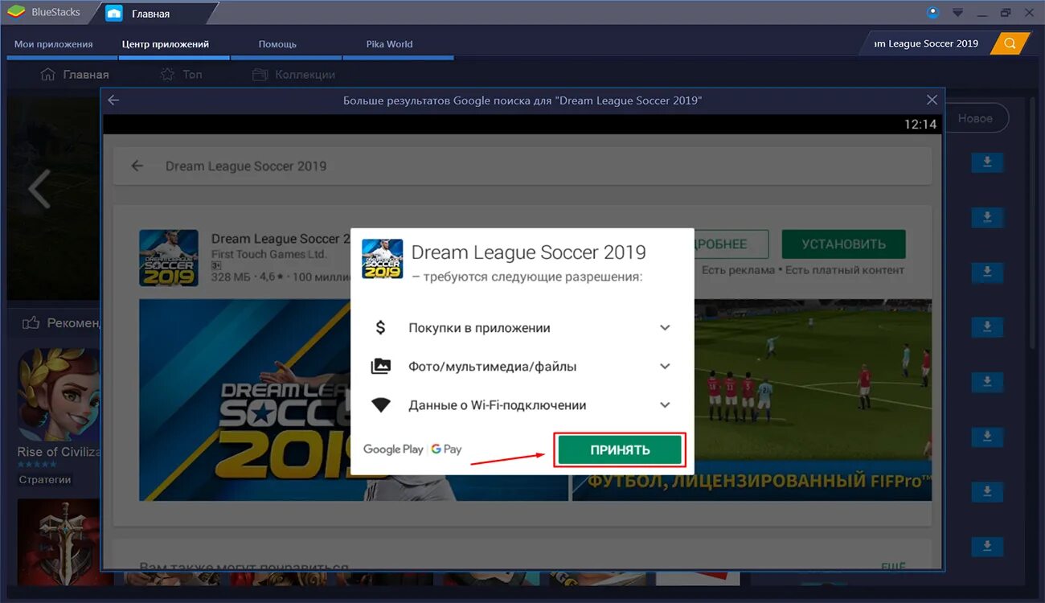Click the carousel previous arrow in the background

click(39, 190)
